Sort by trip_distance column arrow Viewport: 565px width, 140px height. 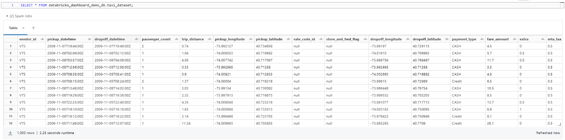[210, 39]
